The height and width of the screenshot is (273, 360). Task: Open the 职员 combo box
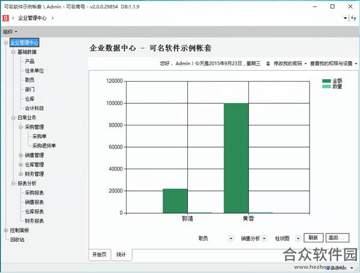point(231,239)
